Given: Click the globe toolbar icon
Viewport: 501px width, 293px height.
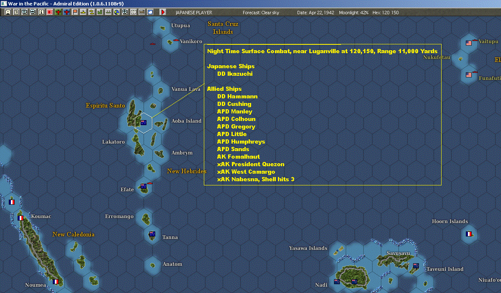Looking at the screenshot, I should 117,12.
